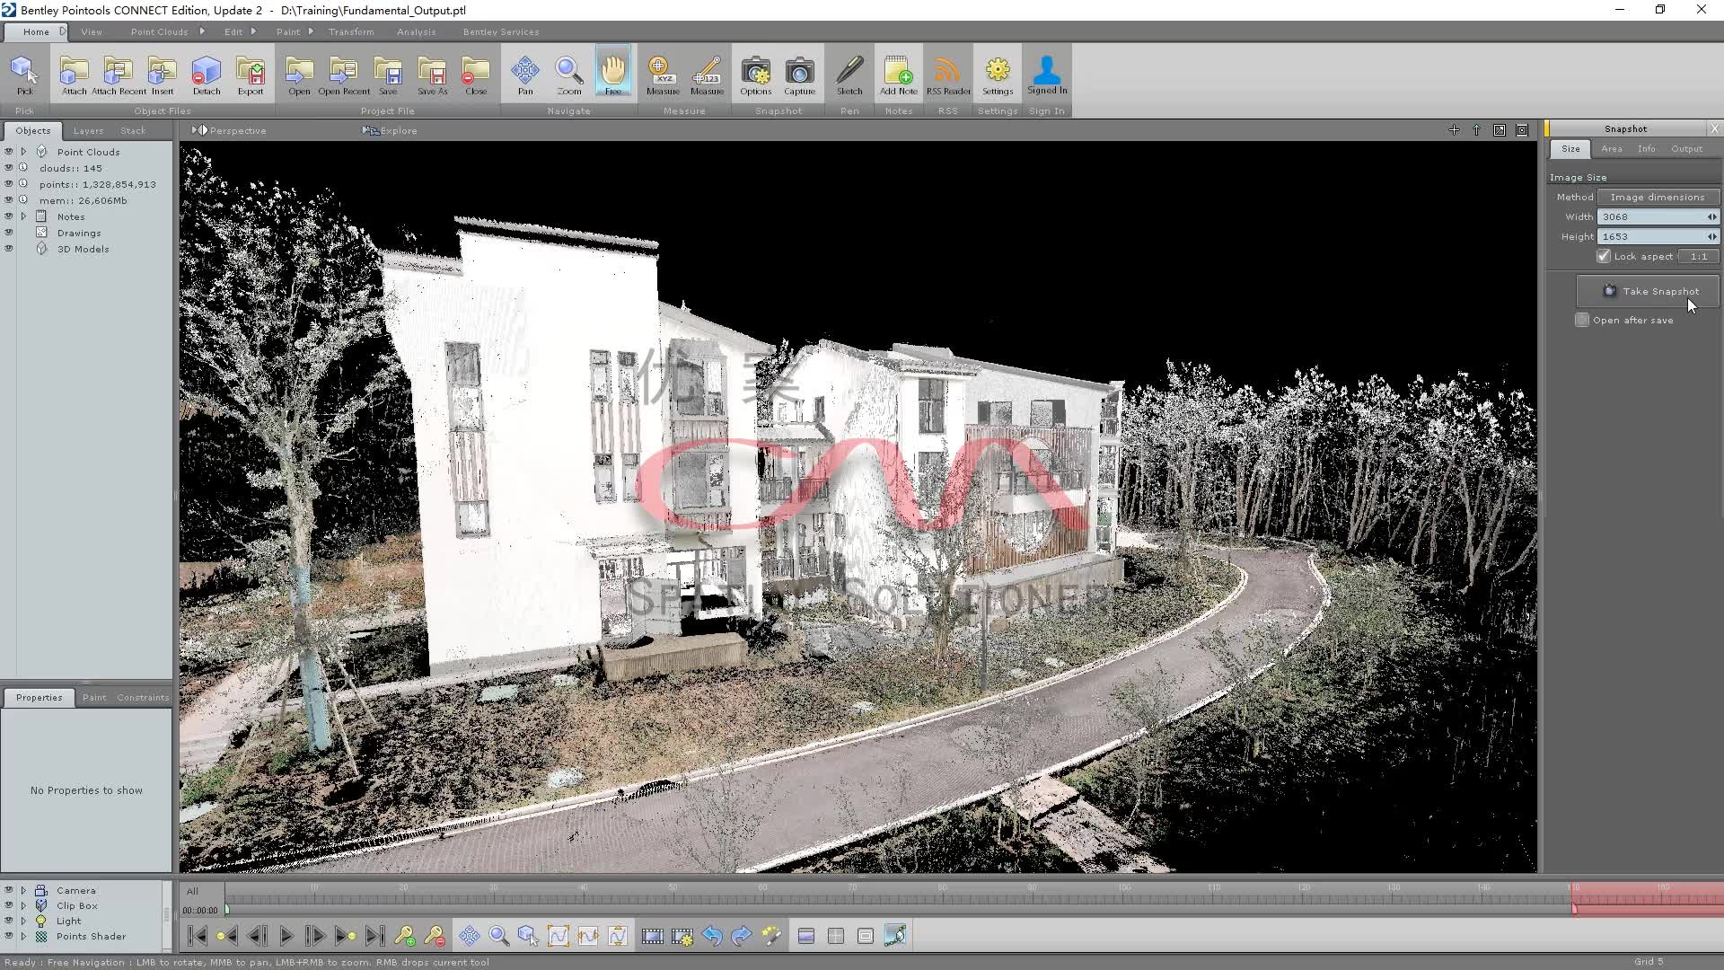
Task: Activate the Pan navigation tool
Action: point(525,75)
